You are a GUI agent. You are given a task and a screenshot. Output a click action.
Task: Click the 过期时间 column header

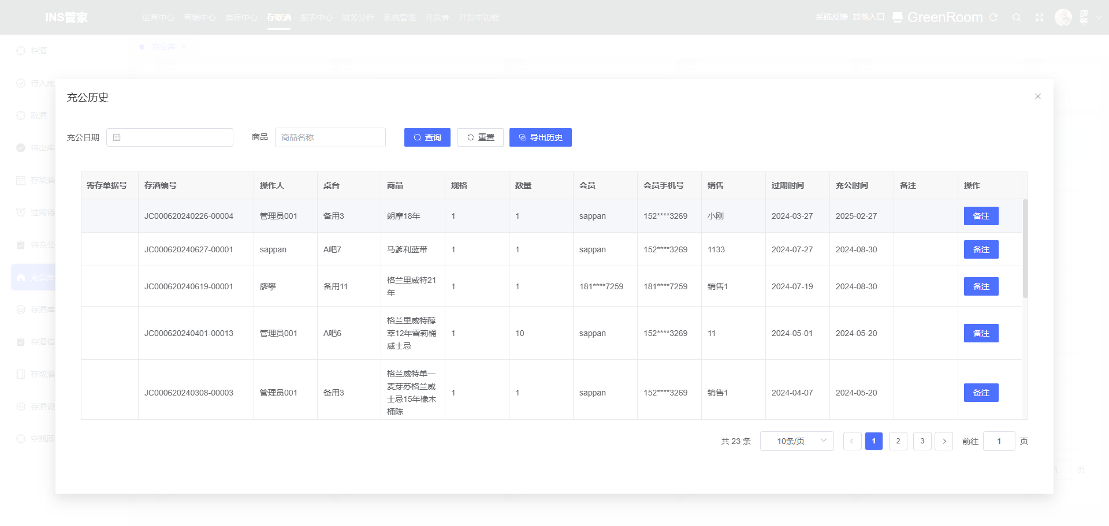pyautogui.click(x=797, y=185)
